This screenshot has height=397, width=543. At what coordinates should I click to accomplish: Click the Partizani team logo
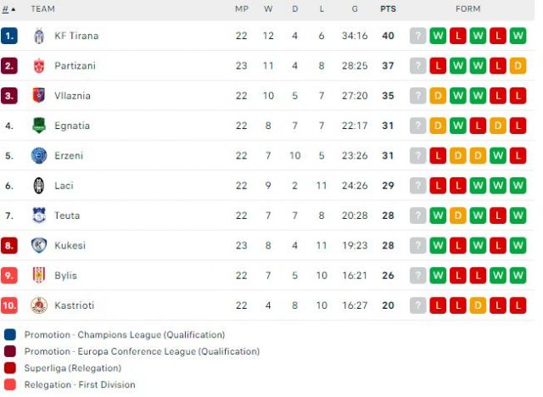point(39,65)
